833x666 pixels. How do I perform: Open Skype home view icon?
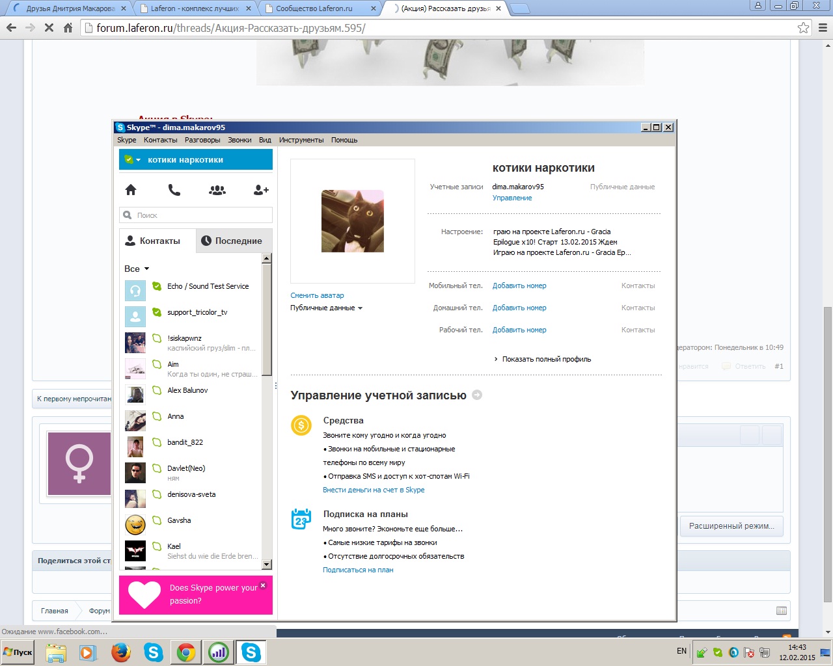(131, 190)
